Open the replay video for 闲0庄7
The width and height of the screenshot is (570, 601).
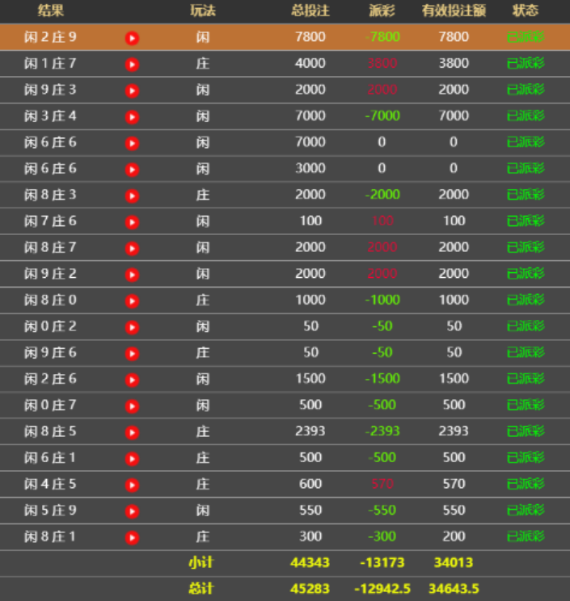[132, 406]
